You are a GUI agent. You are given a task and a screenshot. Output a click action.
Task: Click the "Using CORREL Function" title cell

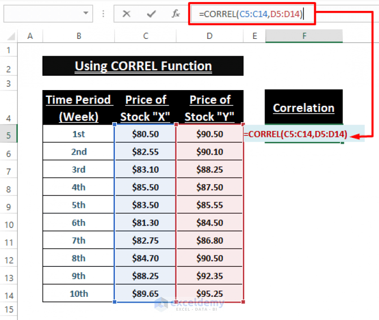[143, 66]
